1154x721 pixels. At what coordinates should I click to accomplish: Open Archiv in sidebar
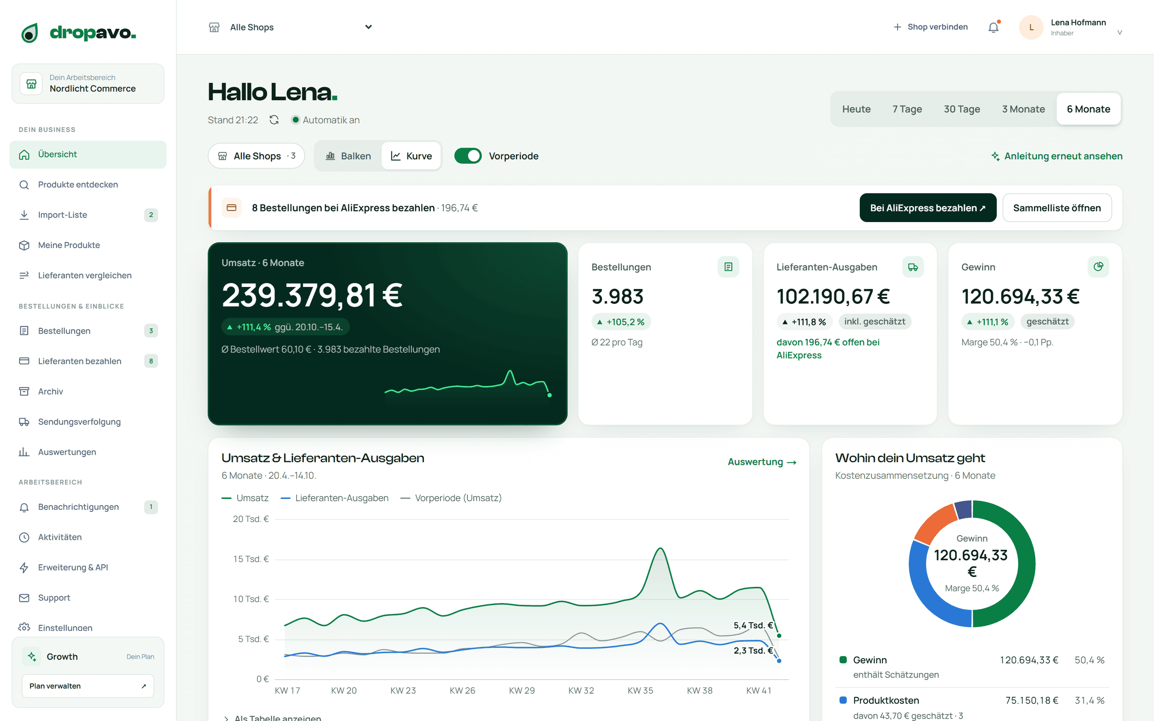coord(88,391)
